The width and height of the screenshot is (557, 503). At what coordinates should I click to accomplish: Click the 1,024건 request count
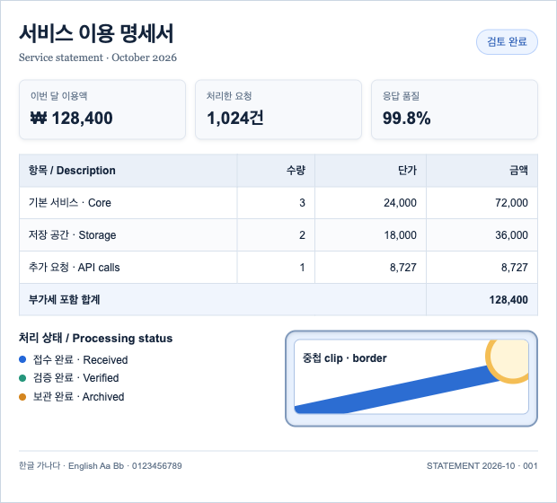(x=235, y=119)
